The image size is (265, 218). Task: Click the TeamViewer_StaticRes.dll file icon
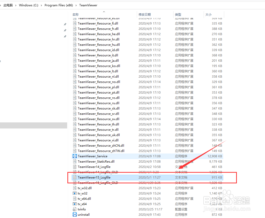74,161
